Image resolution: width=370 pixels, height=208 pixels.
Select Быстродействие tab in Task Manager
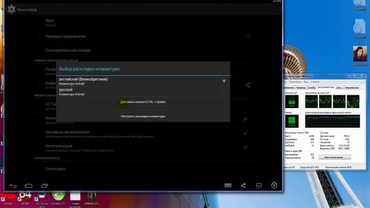[326, 87]
